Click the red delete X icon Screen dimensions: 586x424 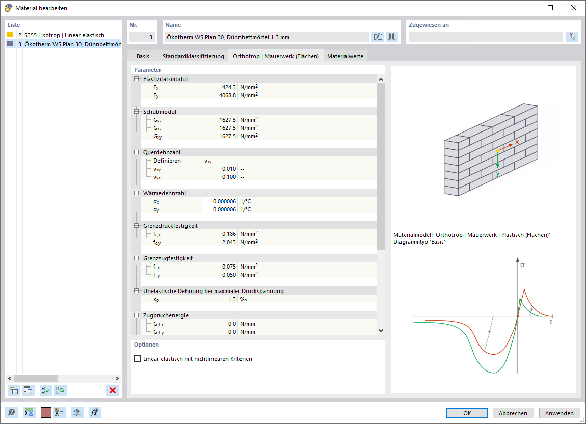(x=113, y=390)
